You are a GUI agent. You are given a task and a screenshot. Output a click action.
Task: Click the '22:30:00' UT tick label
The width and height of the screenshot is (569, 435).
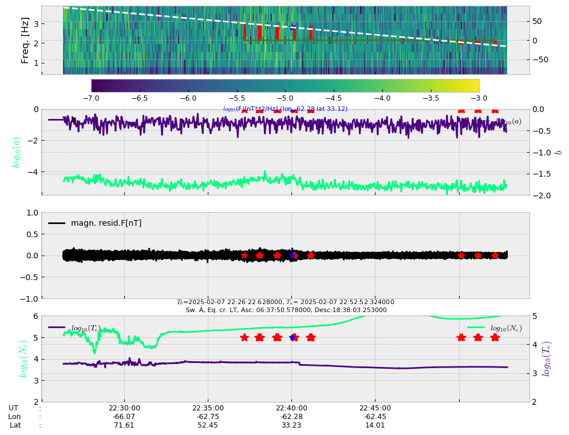pyautogui.click(x=124, y=408)
